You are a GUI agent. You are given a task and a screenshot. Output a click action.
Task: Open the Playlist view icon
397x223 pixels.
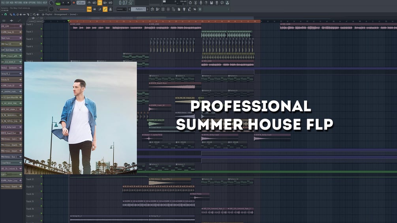click(x=152, y=9)
